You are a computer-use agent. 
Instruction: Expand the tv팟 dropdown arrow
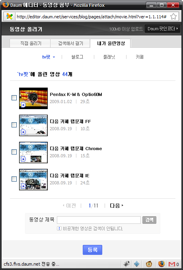[x=54, y=57]
